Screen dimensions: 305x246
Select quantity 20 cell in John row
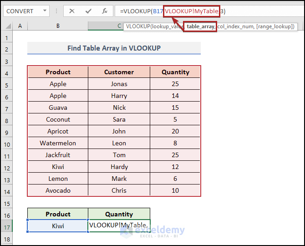click(x=175, y=131)
